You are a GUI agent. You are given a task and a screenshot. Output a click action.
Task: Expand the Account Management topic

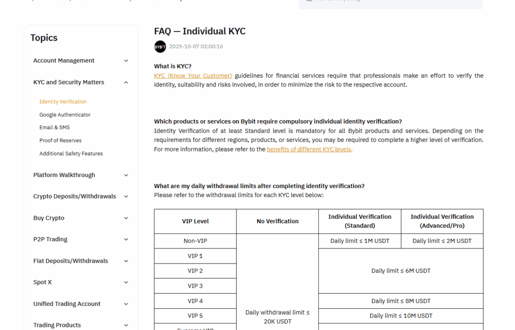[126, 61]
